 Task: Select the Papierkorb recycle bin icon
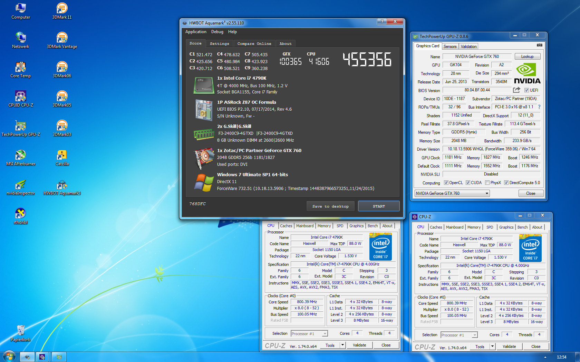[x=21, y=333]
